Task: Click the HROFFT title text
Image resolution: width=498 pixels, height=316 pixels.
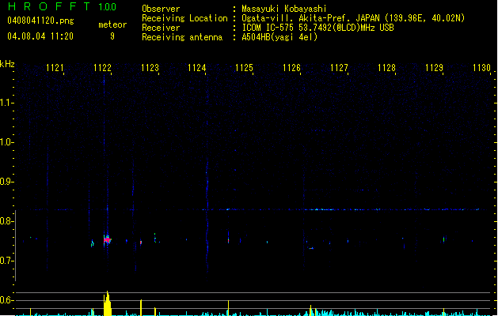Action: tap(49, 6)
